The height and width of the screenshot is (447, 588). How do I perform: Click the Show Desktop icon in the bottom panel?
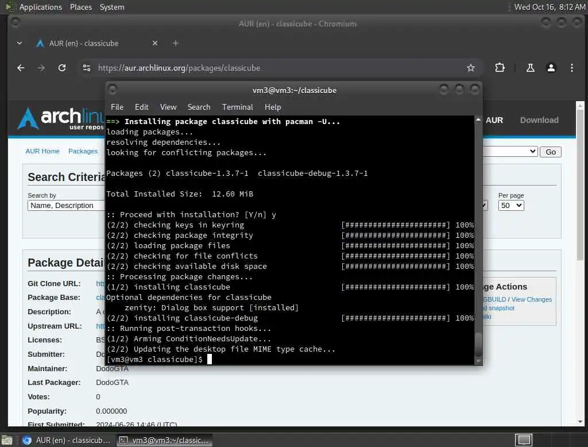7,440
